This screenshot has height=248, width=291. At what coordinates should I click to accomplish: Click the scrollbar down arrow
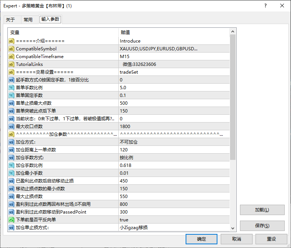point(233,228)
